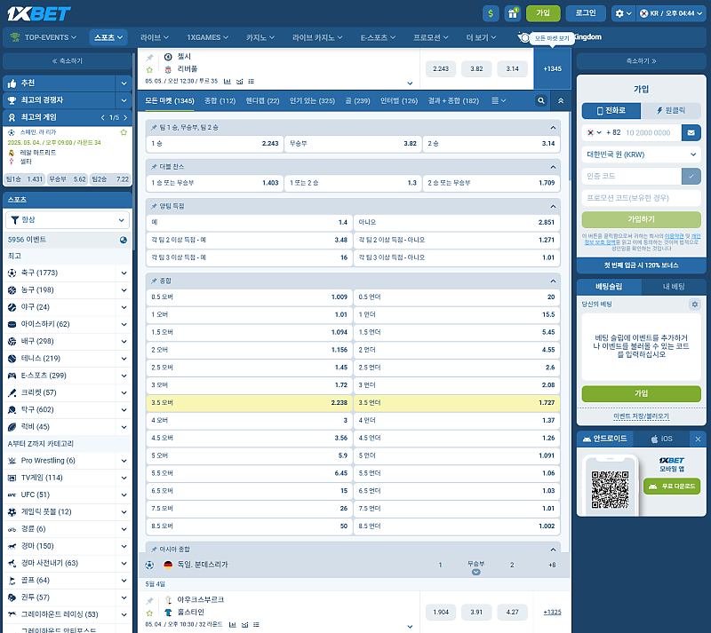This screenshot has width=711, height=633.
Task: Open the gift bonus icon in header
Action: [x=512, y=13]
